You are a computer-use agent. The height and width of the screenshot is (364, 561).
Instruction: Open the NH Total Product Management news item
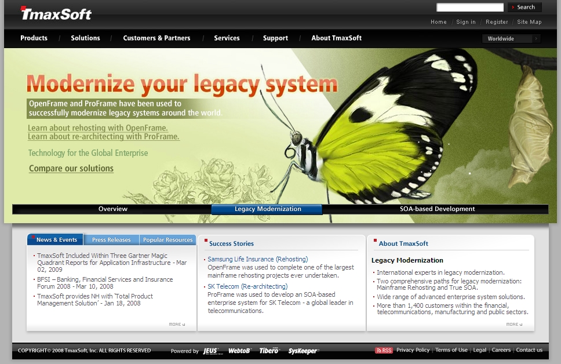coord(95,300)
